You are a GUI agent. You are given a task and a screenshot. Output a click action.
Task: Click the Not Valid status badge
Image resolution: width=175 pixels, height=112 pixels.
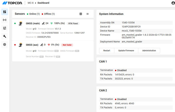pyautogui.click(x=67, y=45)
